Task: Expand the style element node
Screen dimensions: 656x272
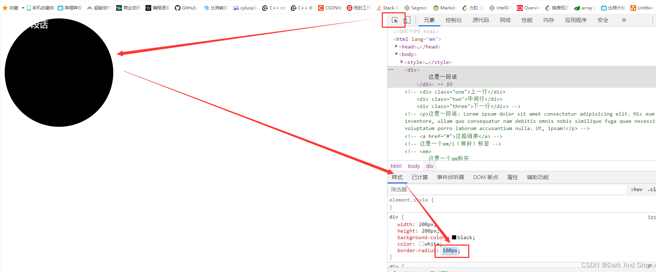Action: click(x=402, y=62)
